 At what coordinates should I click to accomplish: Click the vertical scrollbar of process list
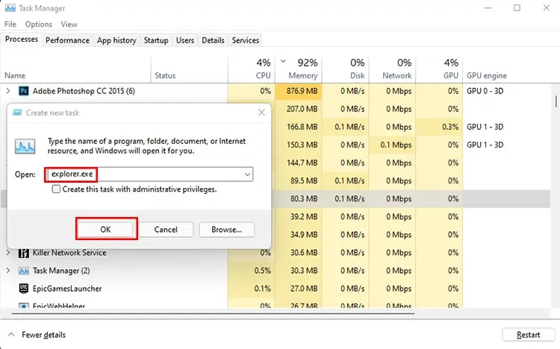point(556,101)
